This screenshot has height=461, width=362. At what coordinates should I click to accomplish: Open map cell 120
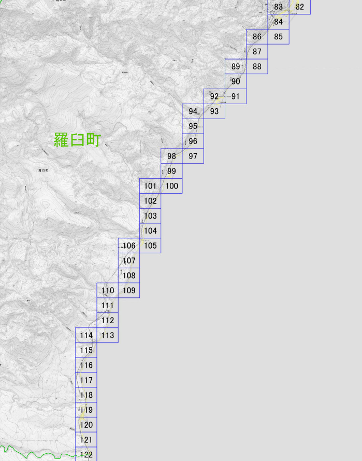(x=86, y=425)
